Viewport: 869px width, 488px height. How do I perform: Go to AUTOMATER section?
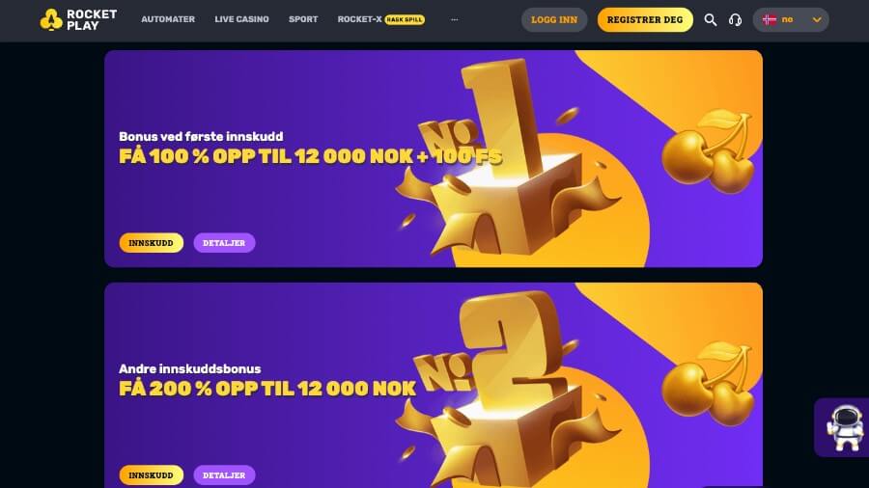pyautogui.click(x=168, y=19)
